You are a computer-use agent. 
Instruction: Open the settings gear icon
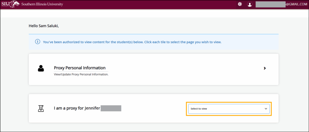(x=240, y=4)
